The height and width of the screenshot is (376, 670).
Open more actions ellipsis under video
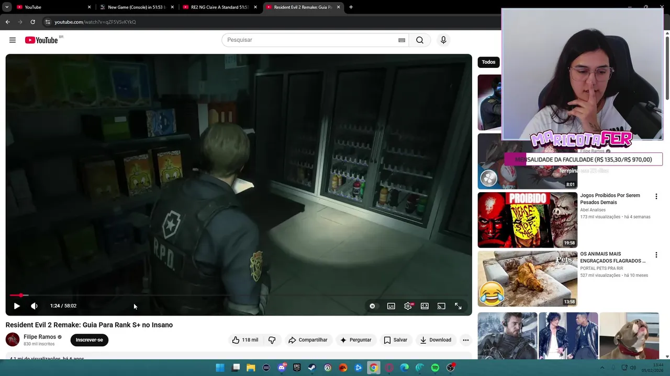[x=465, y=340]
